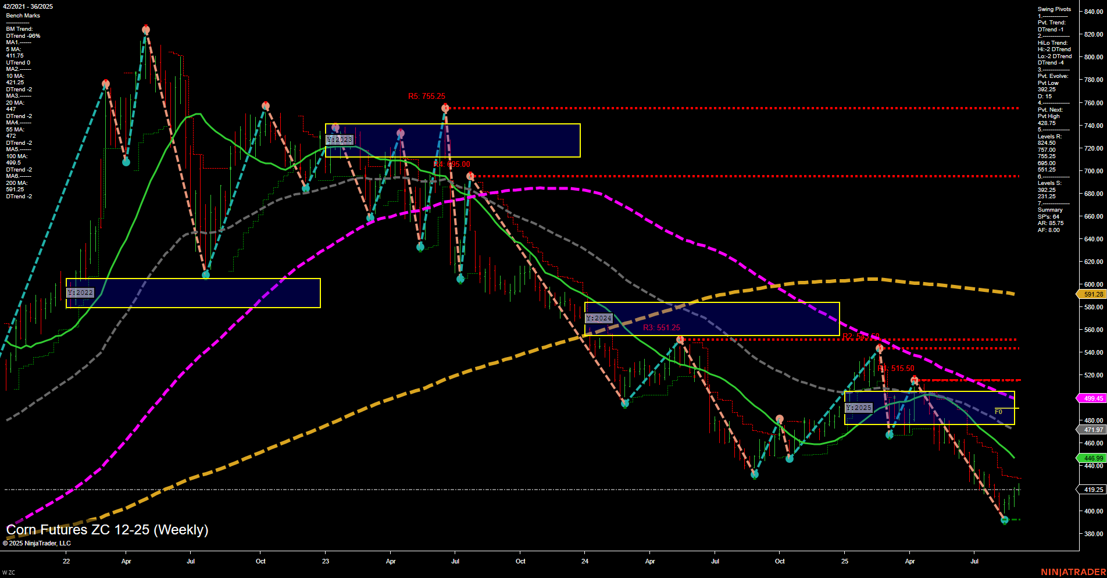
Task: Select the yellow 591.28 price marker on axis
Action: [1090, 295]
